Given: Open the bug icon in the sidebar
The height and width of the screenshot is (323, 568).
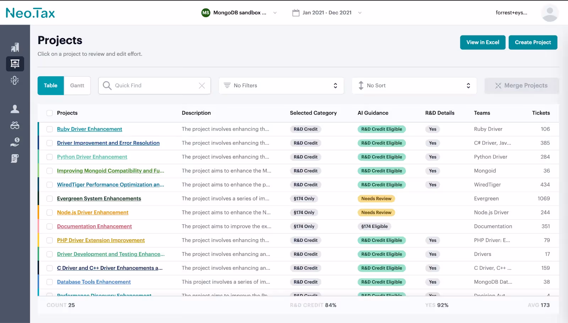Looking at the screenshot, I should (15, 80).
